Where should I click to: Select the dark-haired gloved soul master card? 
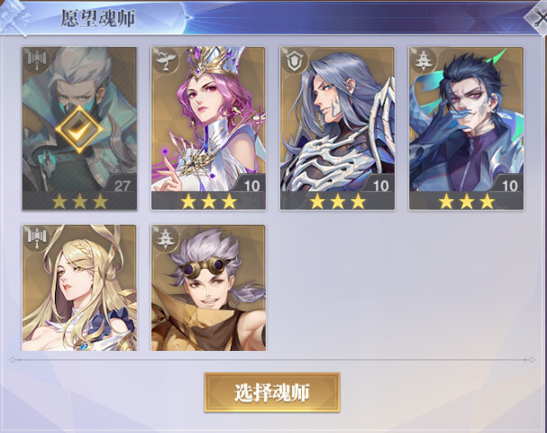(467, 128)
